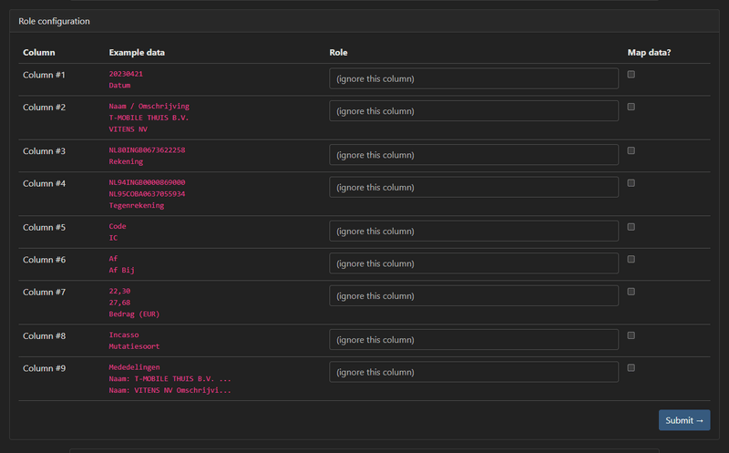This screenshot has width=729, height=453.
Task: Tick the Map data checkbox for Column #2
Action: (631, 107)
